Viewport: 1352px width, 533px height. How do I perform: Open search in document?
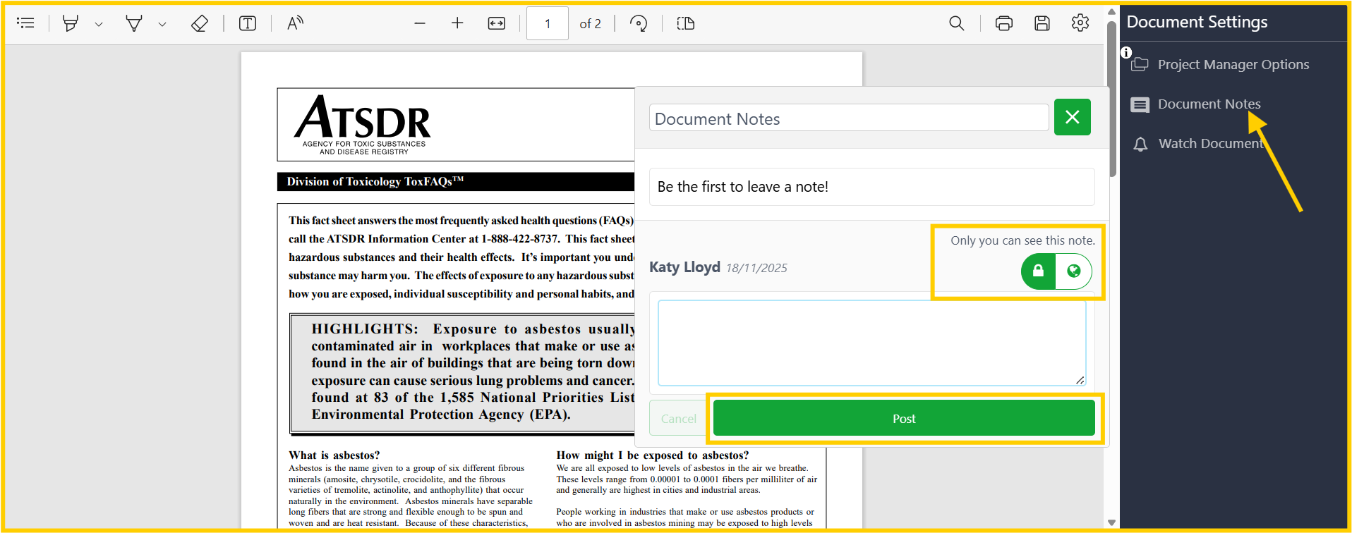click(956, 23)
